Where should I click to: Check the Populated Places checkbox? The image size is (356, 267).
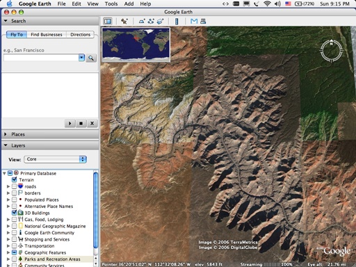(x=14, y=200)
